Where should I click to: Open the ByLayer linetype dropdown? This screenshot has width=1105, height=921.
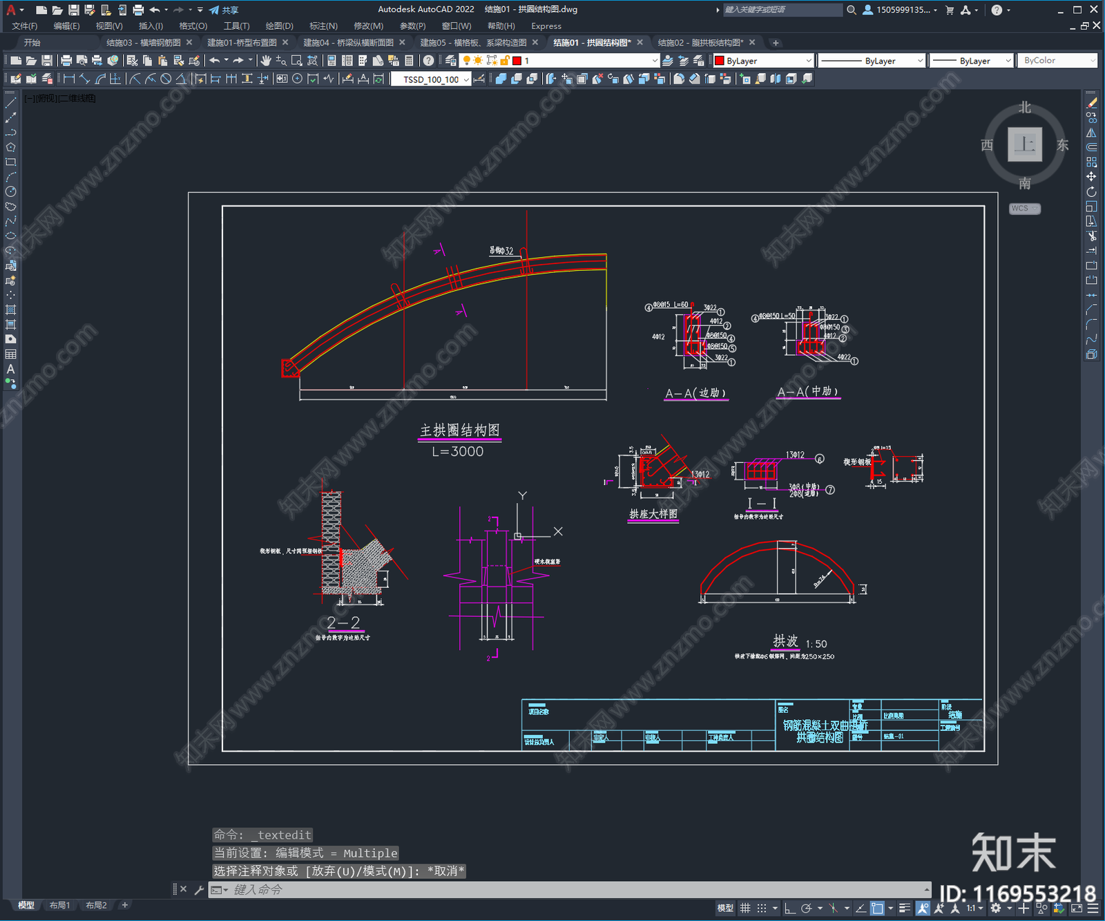[871, 61]
